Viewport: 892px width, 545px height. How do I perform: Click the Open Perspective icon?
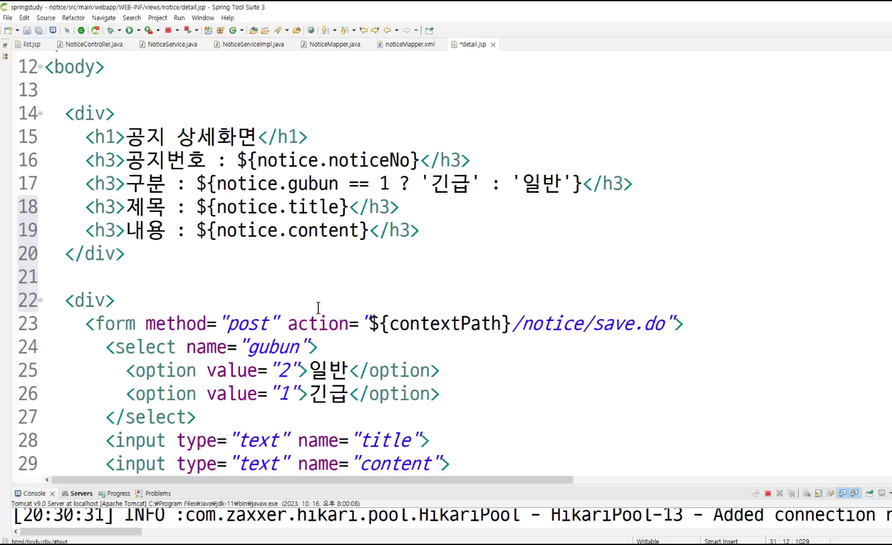pos(429,30)
